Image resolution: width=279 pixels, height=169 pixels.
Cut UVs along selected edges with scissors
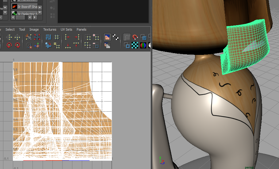[x=29, y=37]
